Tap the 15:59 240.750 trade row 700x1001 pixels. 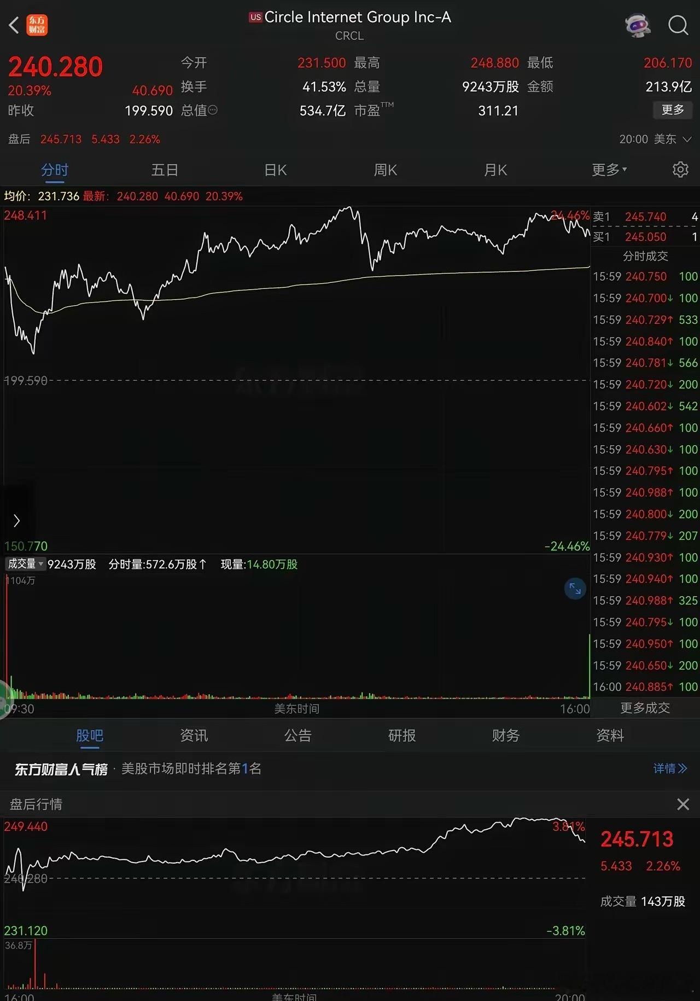645,276
